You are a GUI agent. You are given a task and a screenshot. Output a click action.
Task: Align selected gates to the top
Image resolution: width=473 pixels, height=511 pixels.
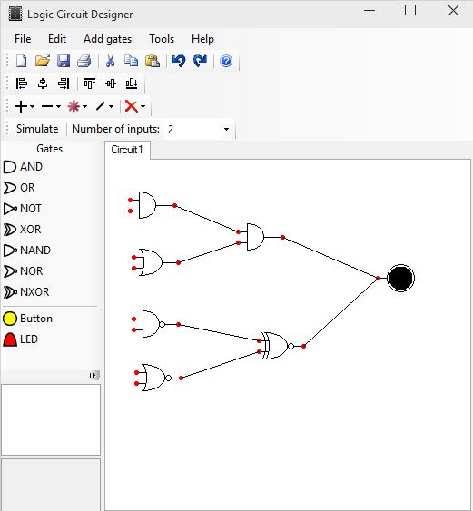[90, 84]
